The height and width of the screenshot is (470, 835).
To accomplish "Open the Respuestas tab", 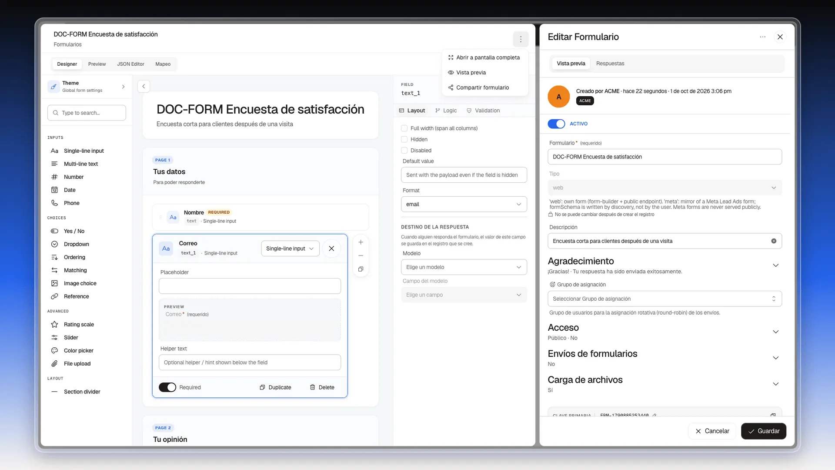I will point(610,64).
